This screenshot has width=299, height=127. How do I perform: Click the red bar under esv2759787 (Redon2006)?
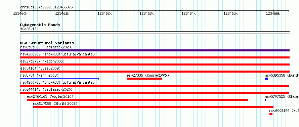(x=155, y=65)
